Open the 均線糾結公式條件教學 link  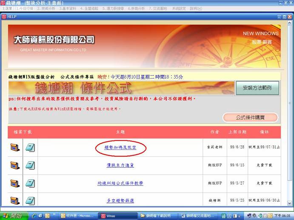click(120, 183)
